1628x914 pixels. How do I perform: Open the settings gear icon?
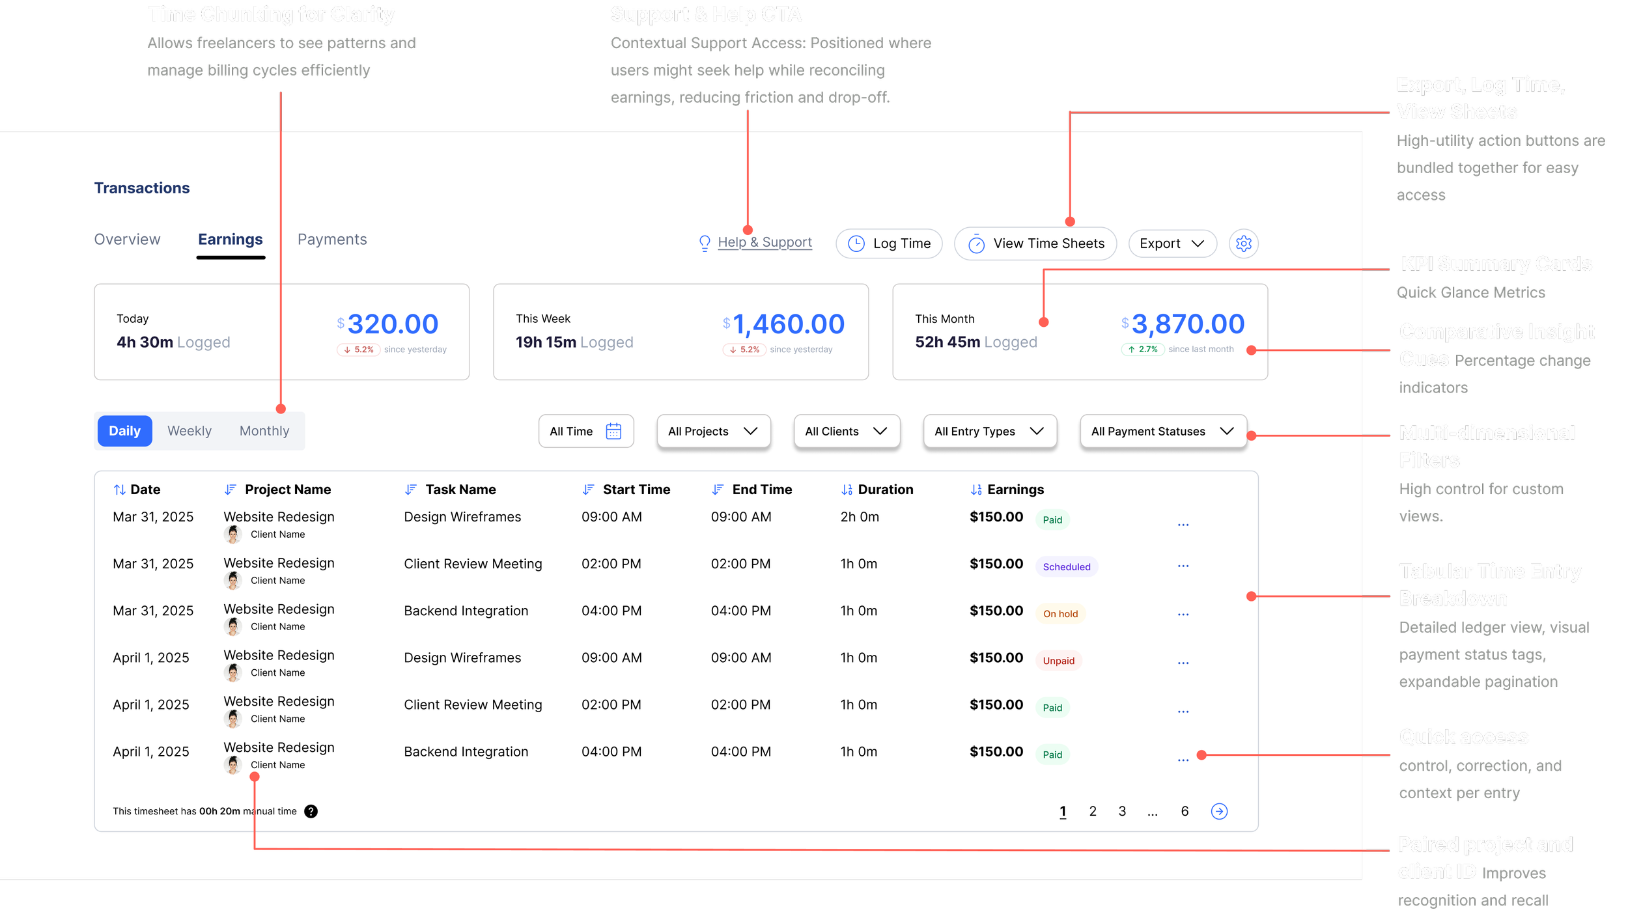click(x=1243, y=243)
